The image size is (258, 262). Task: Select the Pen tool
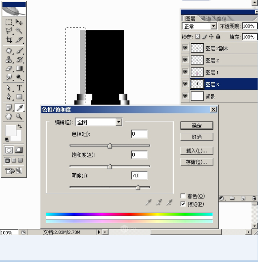click(9, 97)
